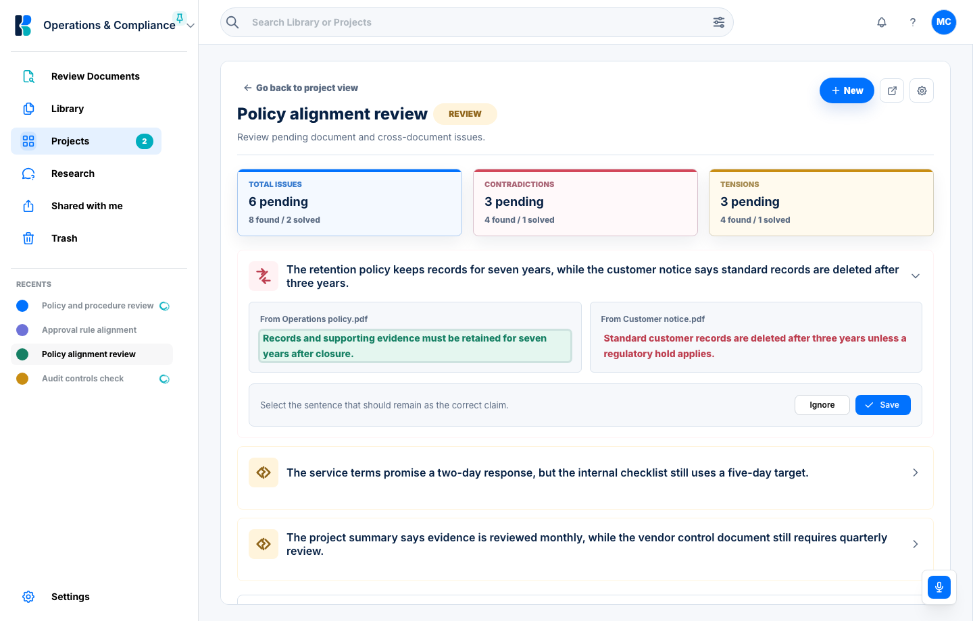This screenshot has width=973, height=621.
Task: Open the Operations & Compliance workspace dropdown
Action: (x=191, y=26)
